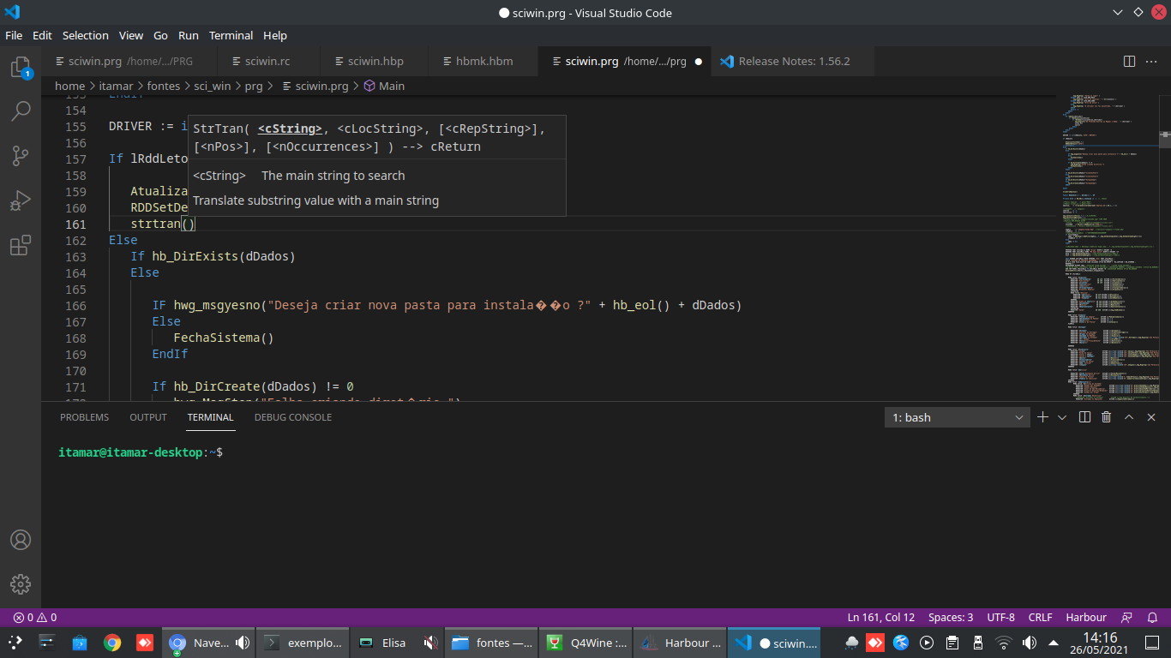Open the Extensions view icon

[x=21, y=246]
